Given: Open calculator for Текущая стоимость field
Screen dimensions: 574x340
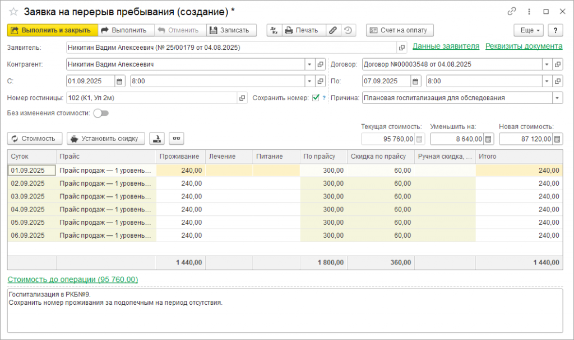Looking at the screenshot, I should (x=419, y=139).
